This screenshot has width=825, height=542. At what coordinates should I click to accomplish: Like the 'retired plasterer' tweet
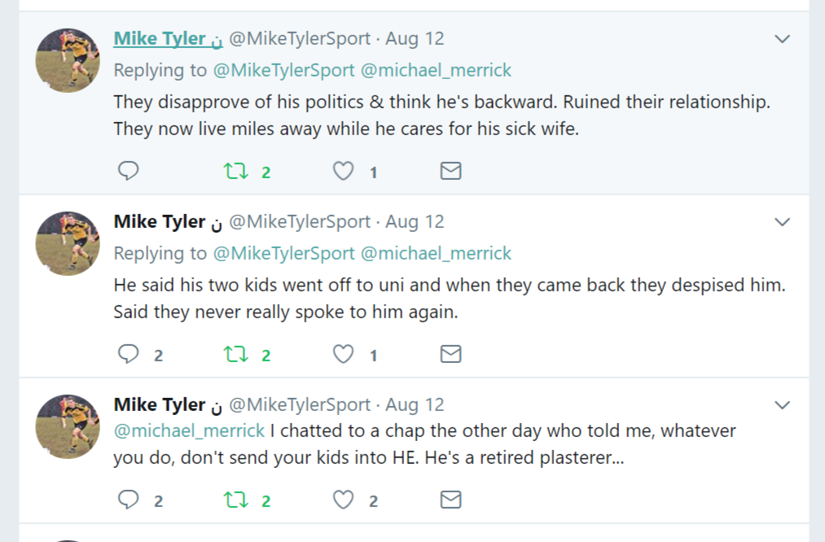(x=344, y=500)
